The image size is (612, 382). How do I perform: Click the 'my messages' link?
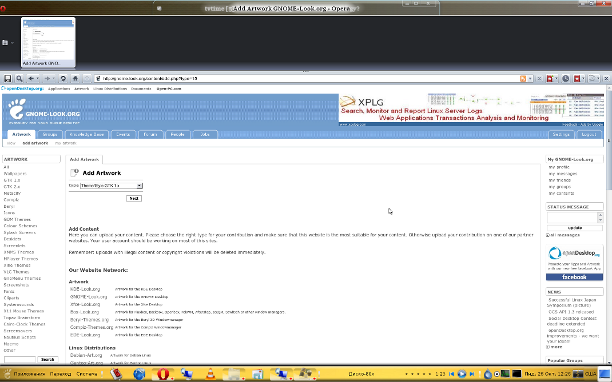[563, 174]
